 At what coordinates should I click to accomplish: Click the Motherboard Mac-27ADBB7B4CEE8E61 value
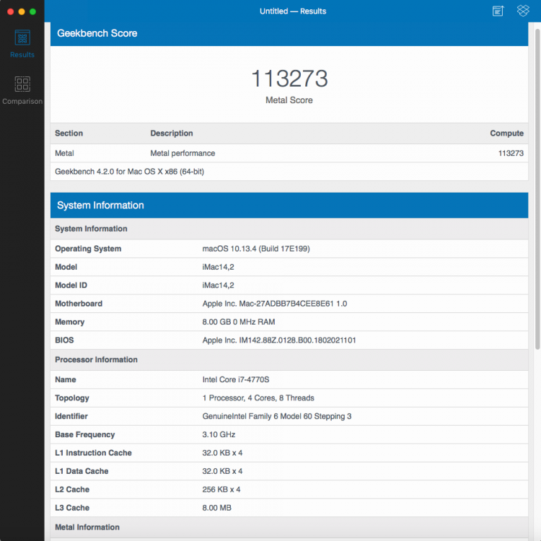pos(275,304)
